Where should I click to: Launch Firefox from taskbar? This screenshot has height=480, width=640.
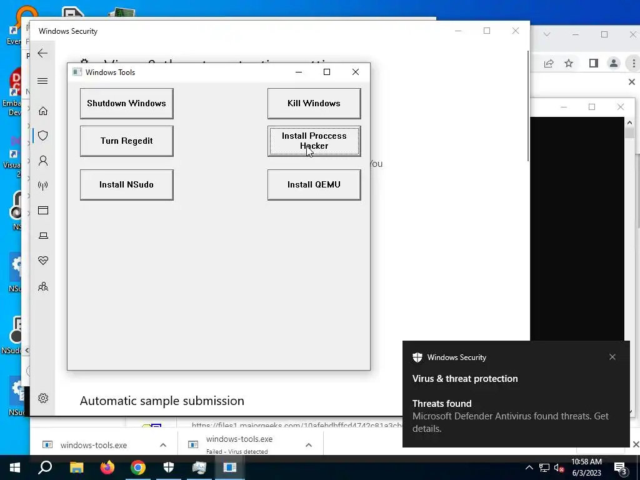point(107,467)
